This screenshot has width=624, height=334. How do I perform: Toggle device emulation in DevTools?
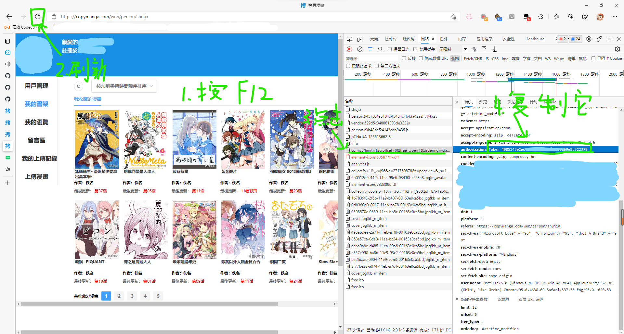(x=360, y=39)
